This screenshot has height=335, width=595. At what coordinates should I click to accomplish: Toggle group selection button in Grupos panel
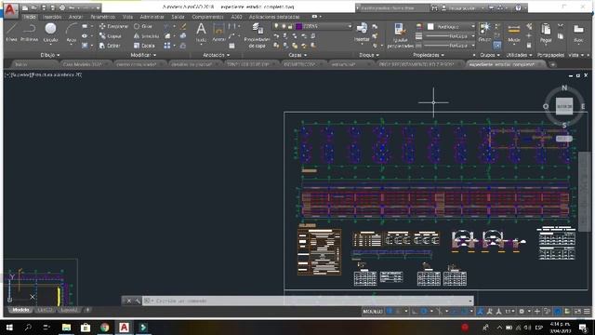[x=497, y=46]
